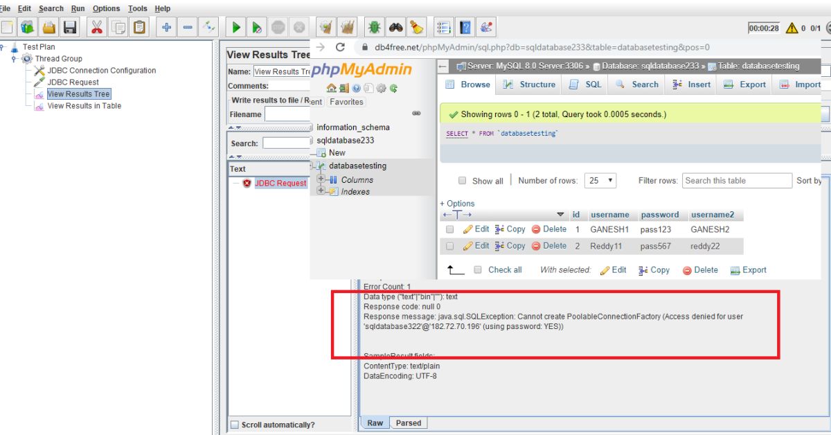Sort by the username column header
The height and width of the screenshot is (435, 831).
tap(609, 215)
